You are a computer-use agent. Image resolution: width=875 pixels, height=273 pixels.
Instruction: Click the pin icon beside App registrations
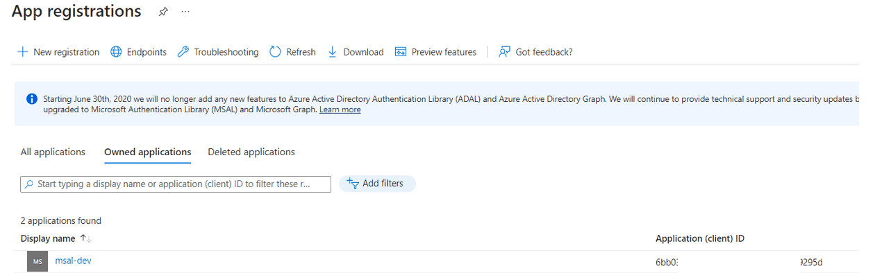tap(163, 12)
